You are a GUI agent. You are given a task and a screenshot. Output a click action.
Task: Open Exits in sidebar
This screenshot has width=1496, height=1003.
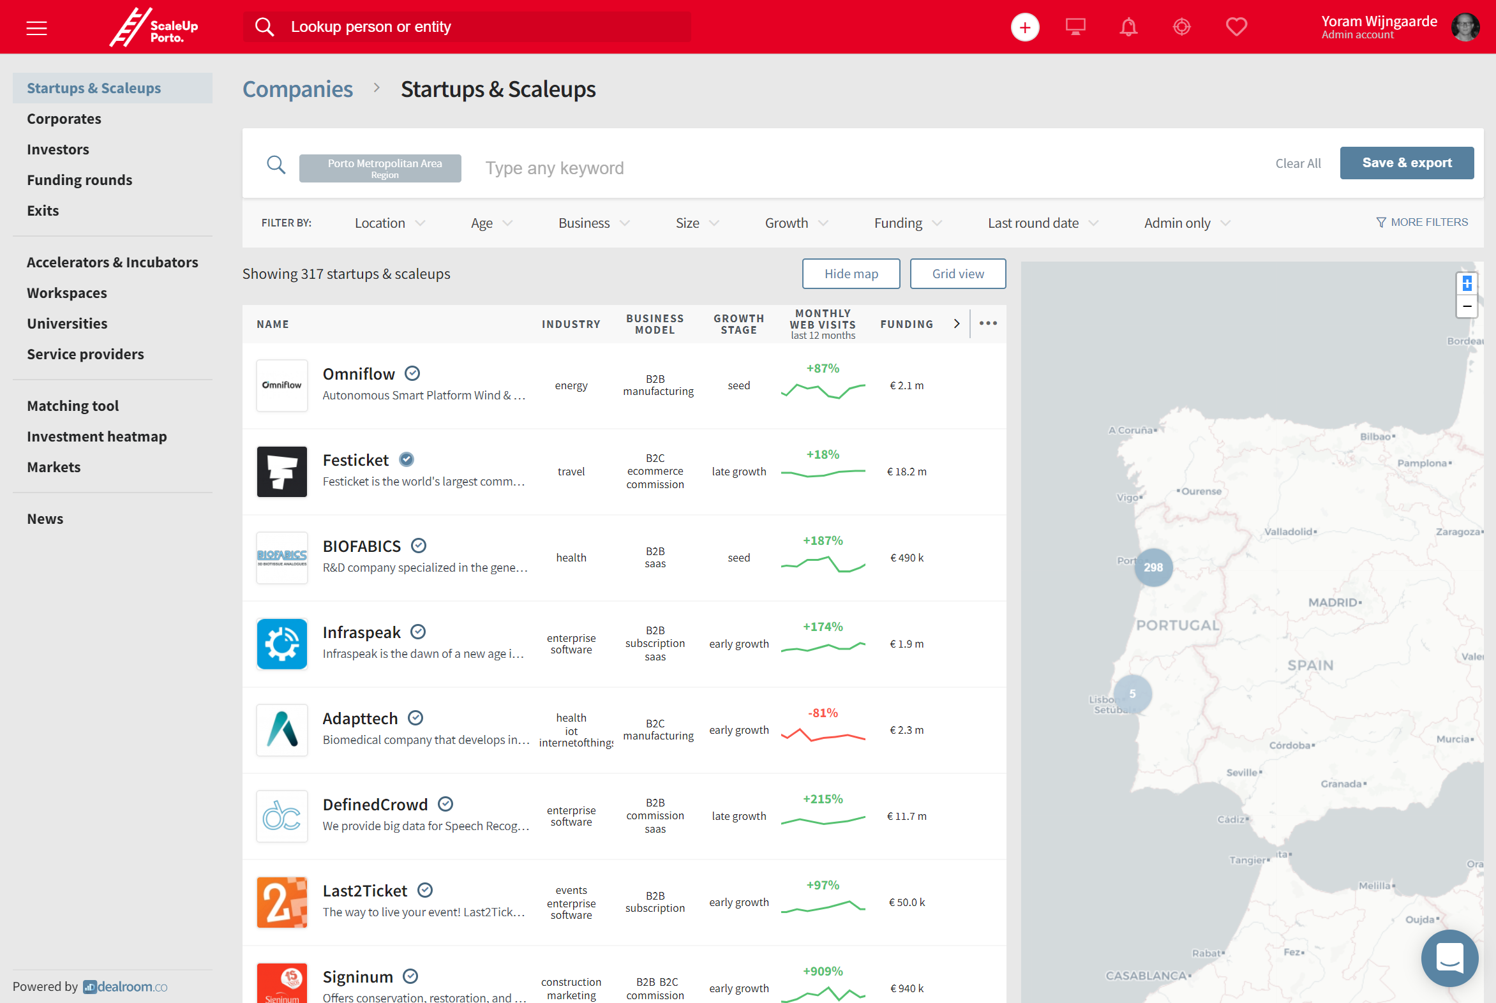pos(43,211)
